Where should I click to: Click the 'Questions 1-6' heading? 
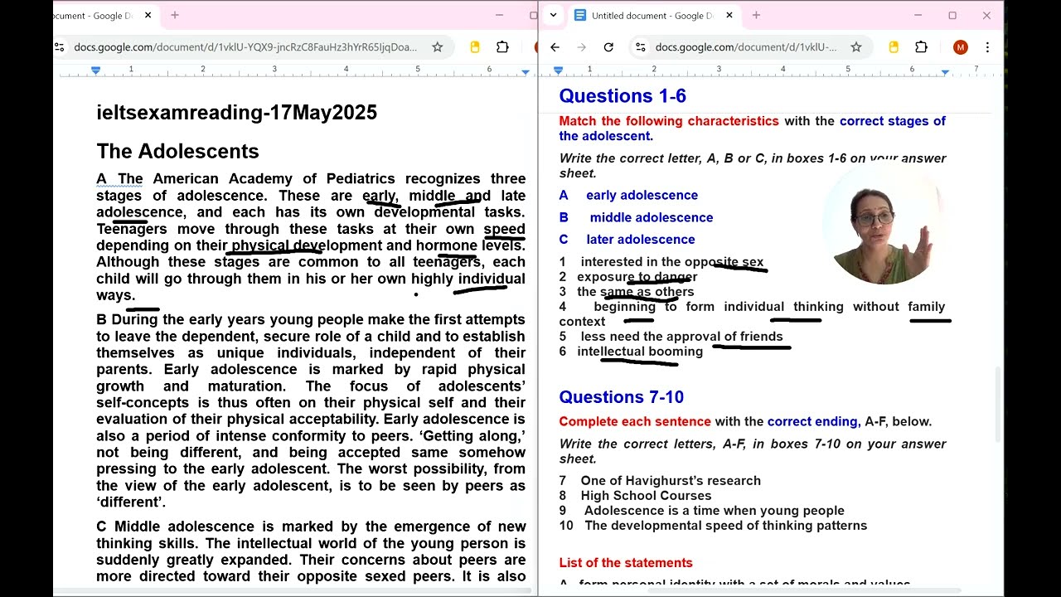(x=623, y=96)
